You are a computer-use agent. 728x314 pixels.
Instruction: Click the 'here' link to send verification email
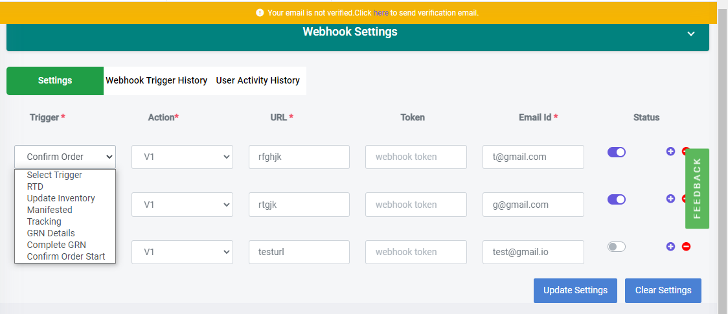pyautogui.click(x=381, y=13)
